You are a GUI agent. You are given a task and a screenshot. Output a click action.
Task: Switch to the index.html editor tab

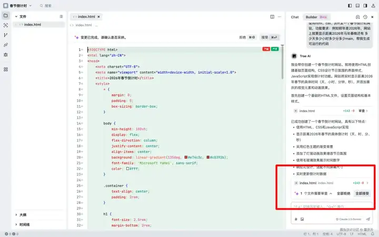(x=86, y=17)
